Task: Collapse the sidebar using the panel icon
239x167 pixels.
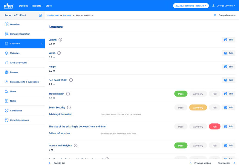Action: coord(40,15)
